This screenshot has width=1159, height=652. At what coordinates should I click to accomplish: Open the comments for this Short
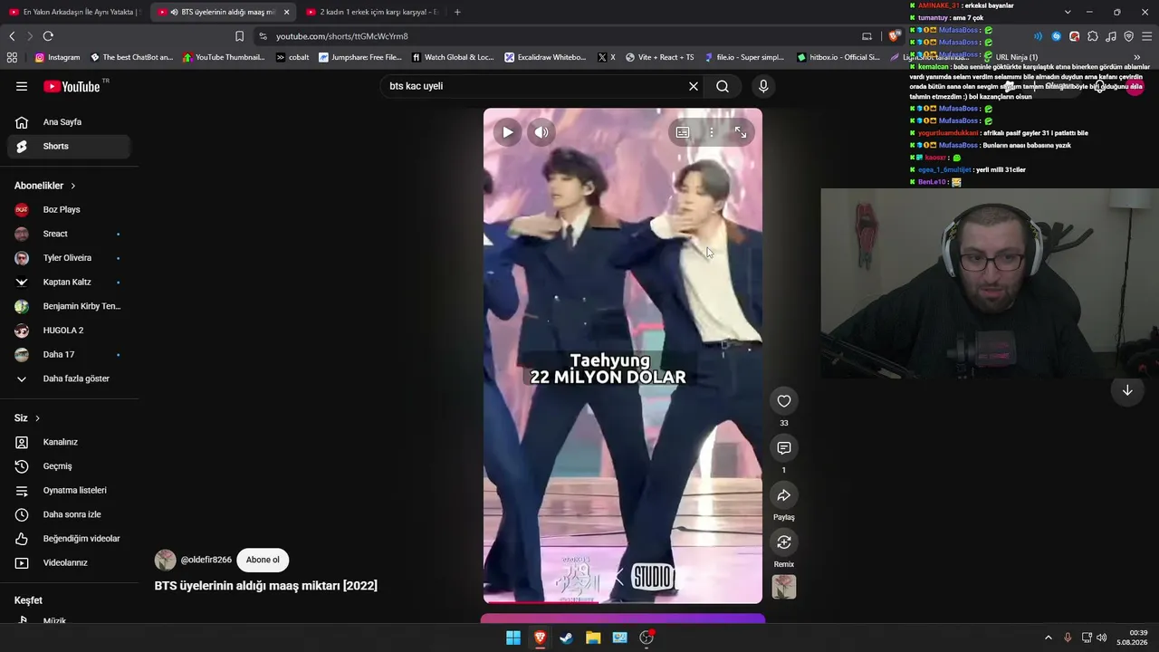coord(784,448)
